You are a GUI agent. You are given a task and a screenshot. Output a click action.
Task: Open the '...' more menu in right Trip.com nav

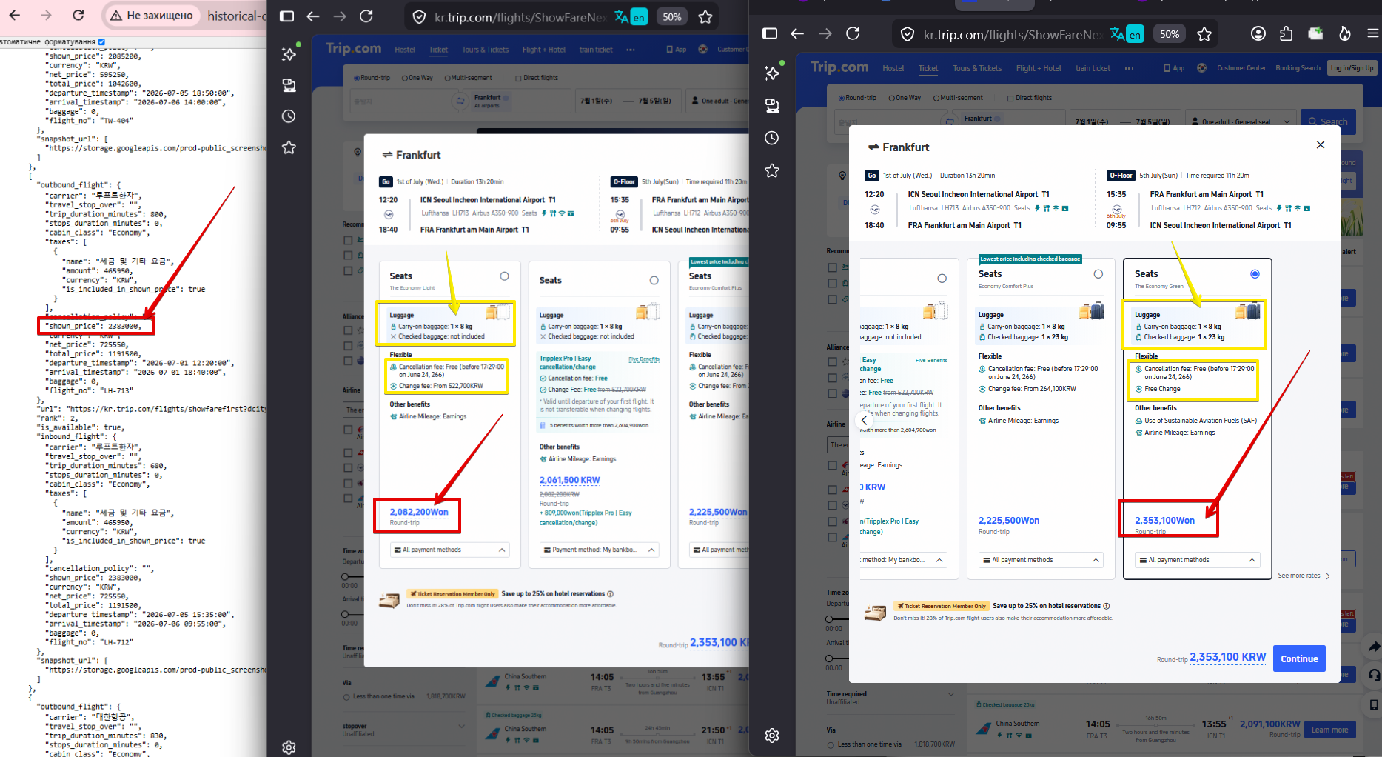tap(1129, 68)
